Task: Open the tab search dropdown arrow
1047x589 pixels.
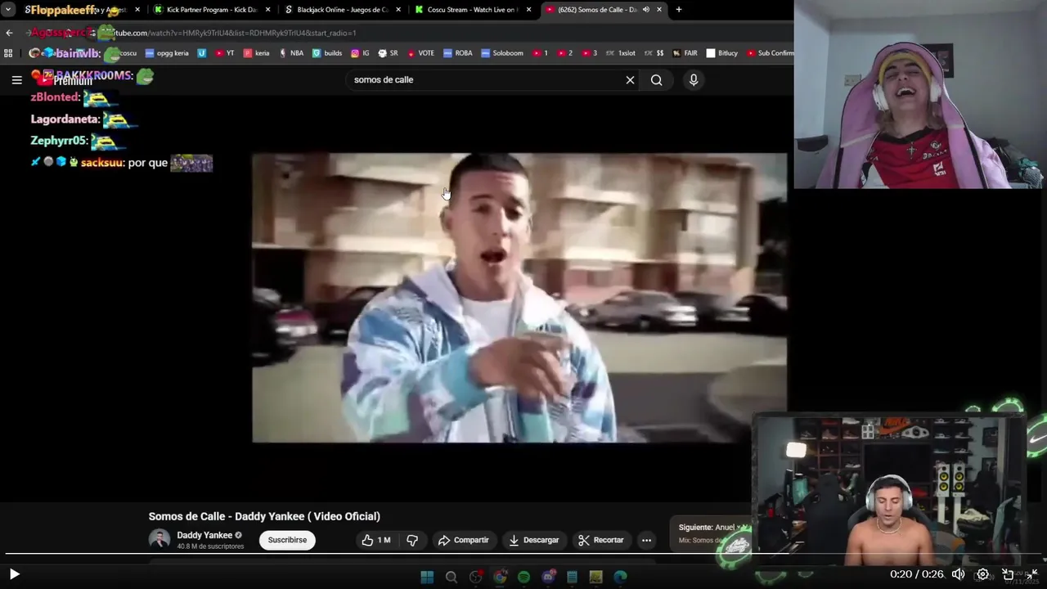Action: click(8, 10)
